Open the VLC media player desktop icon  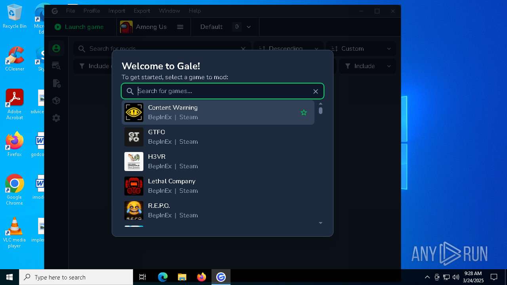pos(15,233)
